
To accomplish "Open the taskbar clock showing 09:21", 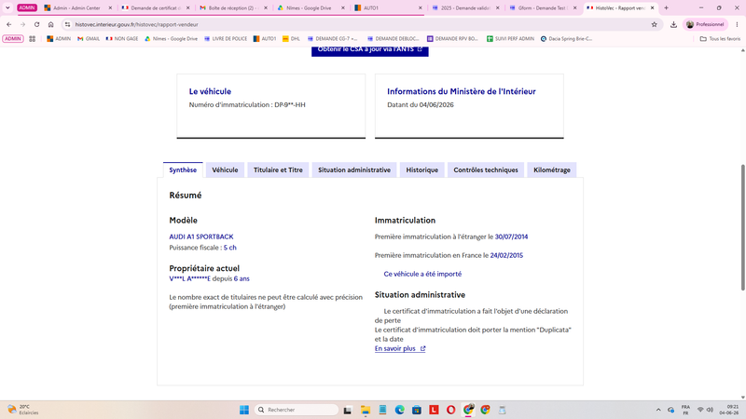I will [x=729, y=410].
